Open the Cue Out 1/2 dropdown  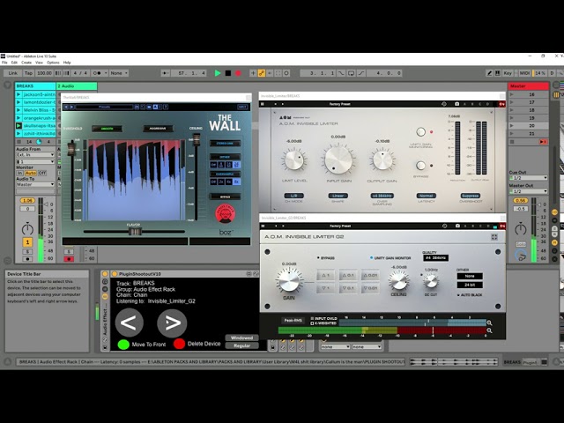point(528,178)
